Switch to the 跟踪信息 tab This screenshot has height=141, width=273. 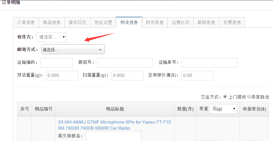coord(206,22)
